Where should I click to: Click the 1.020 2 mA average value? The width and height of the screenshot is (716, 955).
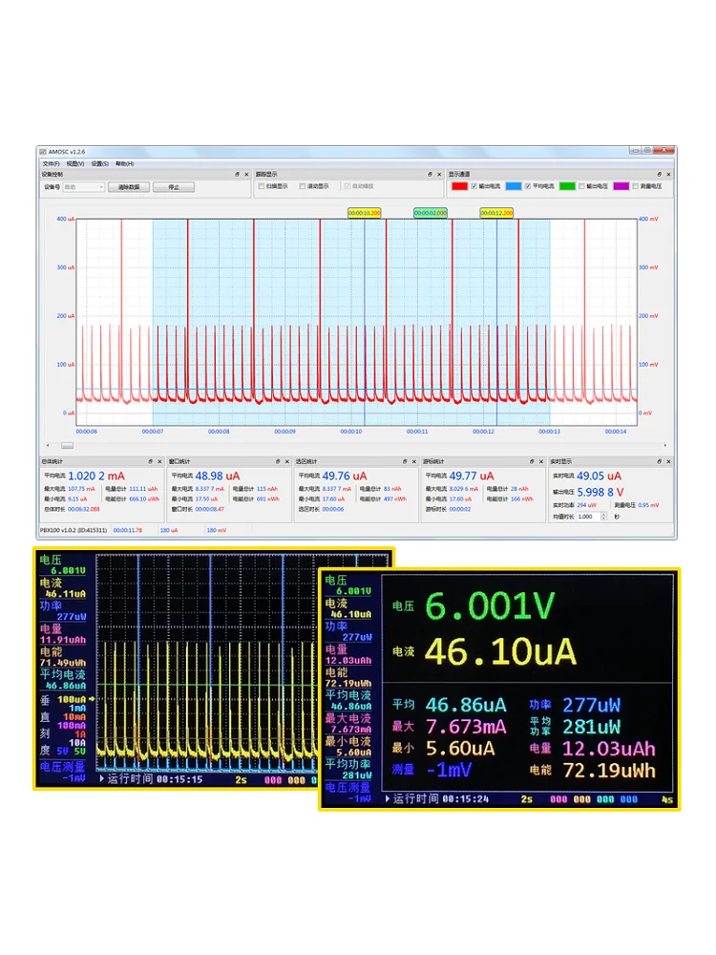[96, 477]
